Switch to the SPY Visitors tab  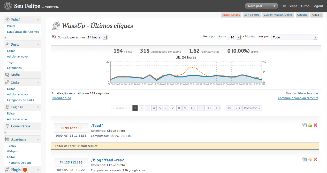252,15
